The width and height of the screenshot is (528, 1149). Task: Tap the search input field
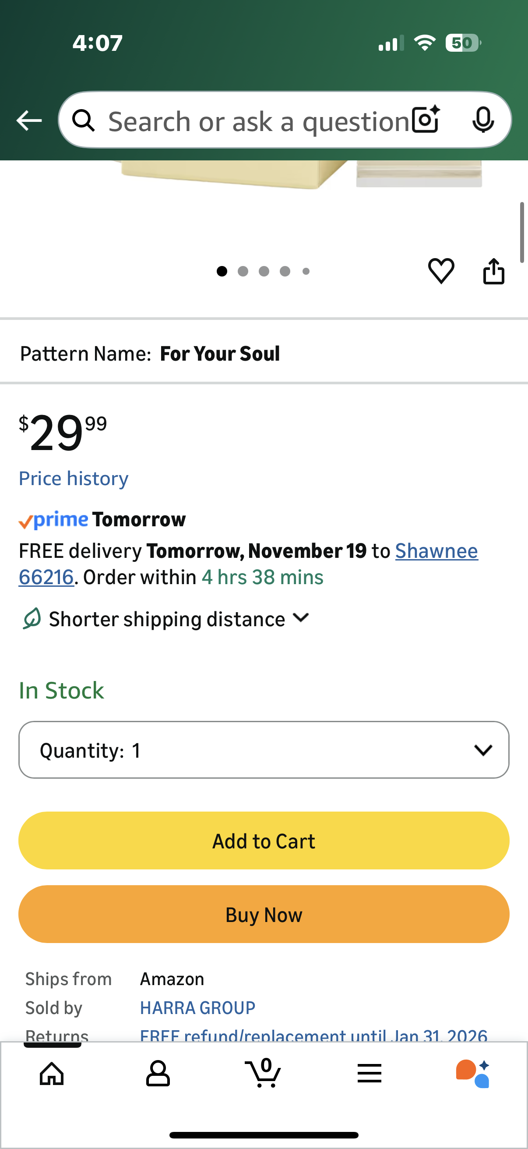[258, 121]
